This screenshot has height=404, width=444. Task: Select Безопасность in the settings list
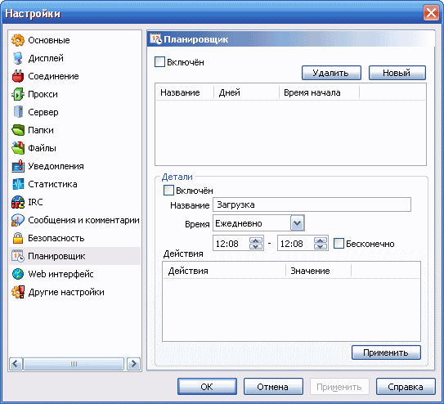[x=56, y=238]
